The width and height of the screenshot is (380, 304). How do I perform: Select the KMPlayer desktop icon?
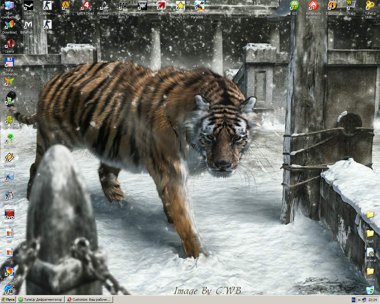(9, 179)
